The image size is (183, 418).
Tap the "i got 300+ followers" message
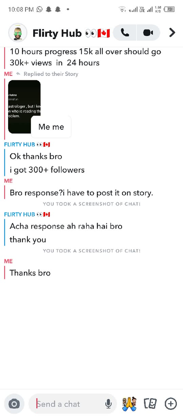click(47, 170)
